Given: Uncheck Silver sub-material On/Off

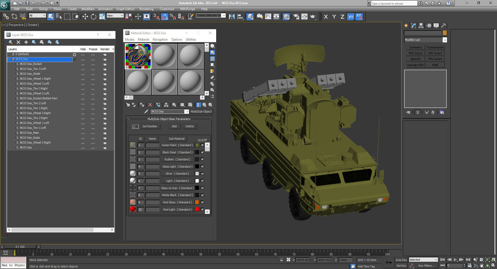Looking at the screenshot, I should [x=202, y=174].
